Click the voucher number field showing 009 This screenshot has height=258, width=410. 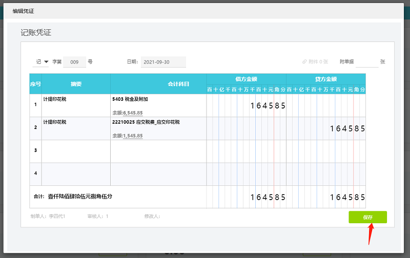pyautogui.click(x=74, y=62)
